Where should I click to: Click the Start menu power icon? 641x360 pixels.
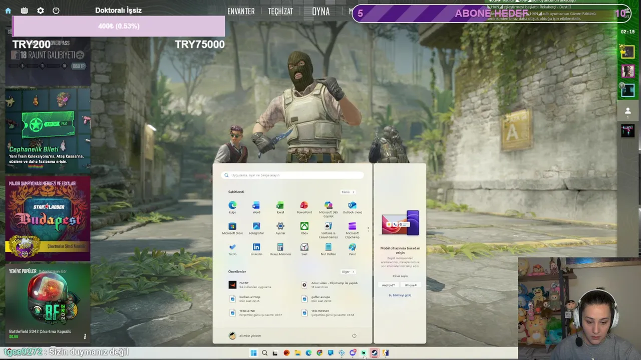coord(354,336)
